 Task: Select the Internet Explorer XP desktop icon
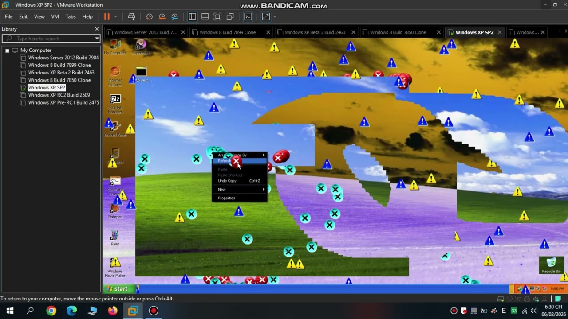115,76
